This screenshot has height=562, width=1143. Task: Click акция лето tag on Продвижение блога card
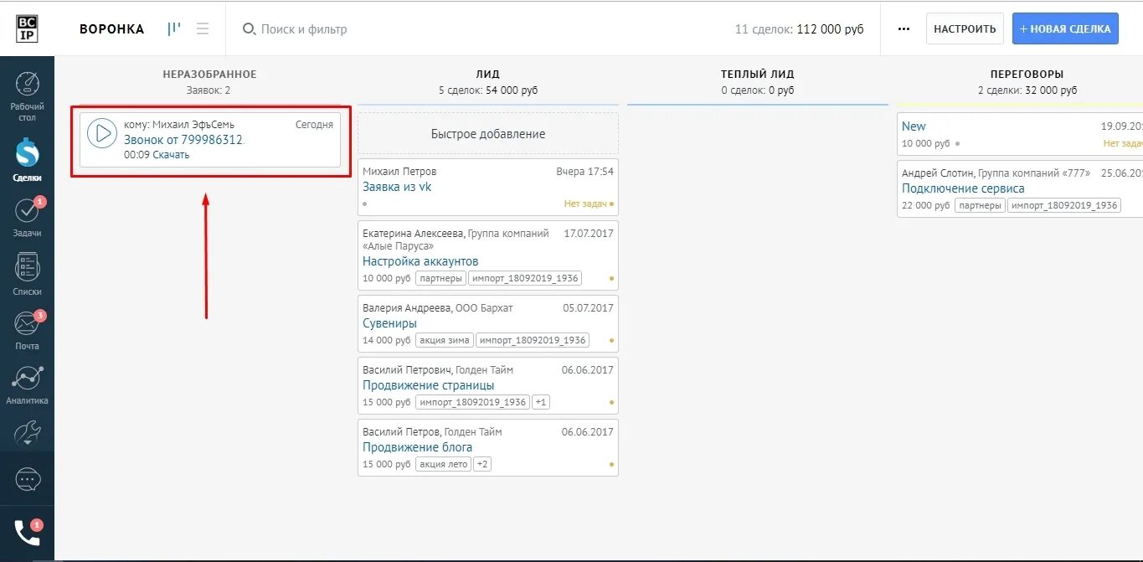pos(443,464)
